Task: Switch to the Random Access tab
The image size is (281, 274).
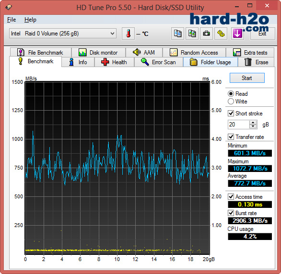Action: pyautogui.click(x=194, y=52)
